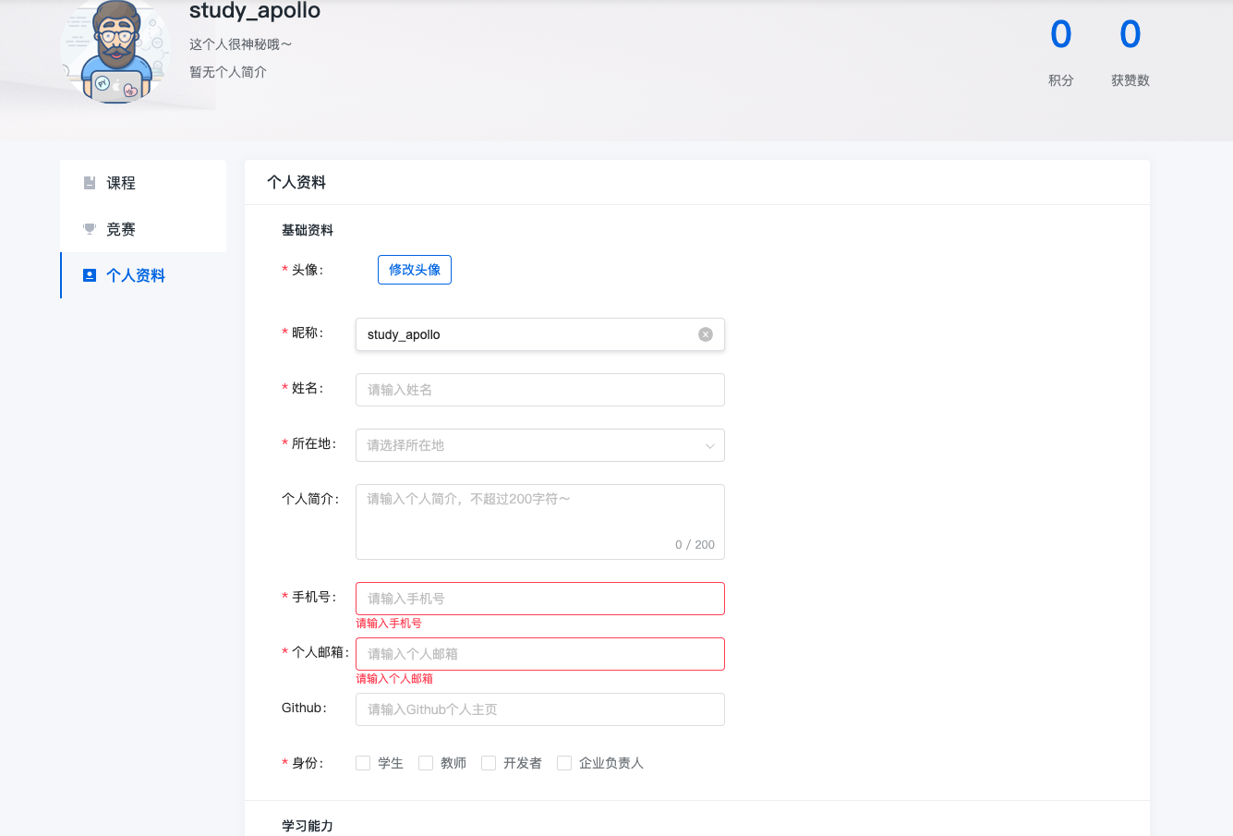The width and height of the screenshot is (1233, 836).
Task: Click the chevron arrow in the 所在地 selector
Action: tap(709, 446)
